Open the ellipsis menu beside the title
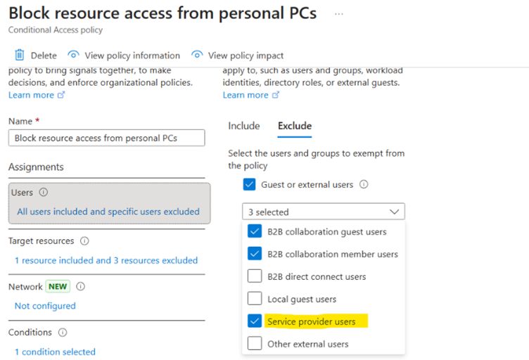529x360 pixels. (339, 13)
